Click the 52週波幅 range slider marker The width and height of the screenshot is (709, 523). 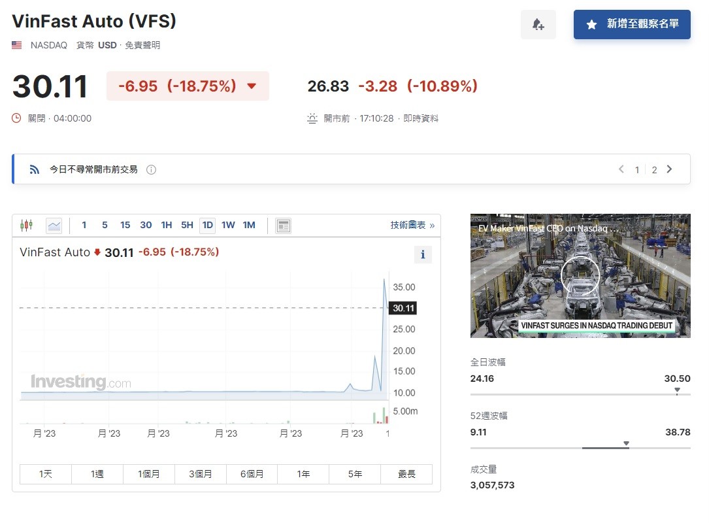coord(626,444)
